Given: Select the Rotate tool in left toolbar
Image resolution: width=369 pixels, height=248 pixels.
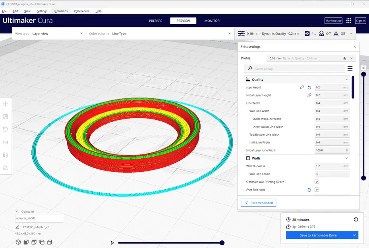Looking at the screenshot, I should click(x=6, y=129).
